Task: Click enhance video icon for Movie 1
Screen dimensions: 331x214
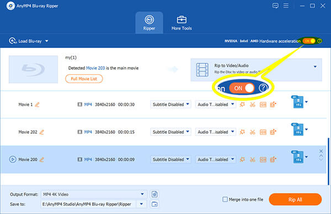Action: click(273, 105)
